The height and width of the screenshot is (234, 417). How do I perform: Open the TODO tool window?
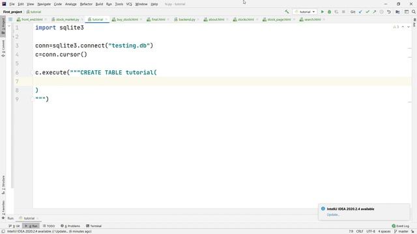coord(49,226)
